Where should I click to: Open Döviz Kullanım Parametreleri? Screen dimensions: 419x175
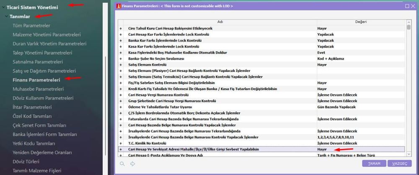coord(43,98)
